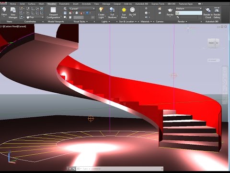Click Render in Cloud

pyautogui.click(x=208, y=13)
